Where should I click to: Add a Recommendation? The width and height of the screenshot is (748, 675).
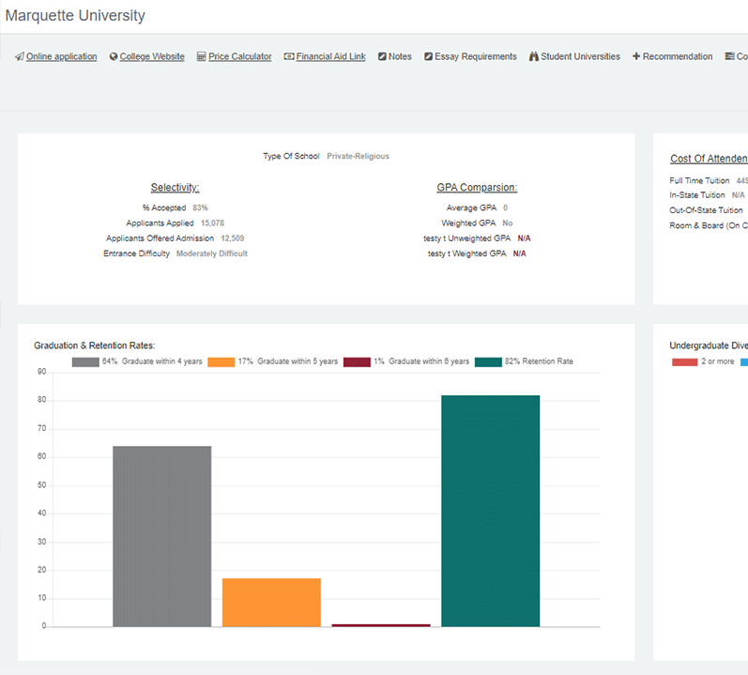pyautogui.click(x=678, y=56)
